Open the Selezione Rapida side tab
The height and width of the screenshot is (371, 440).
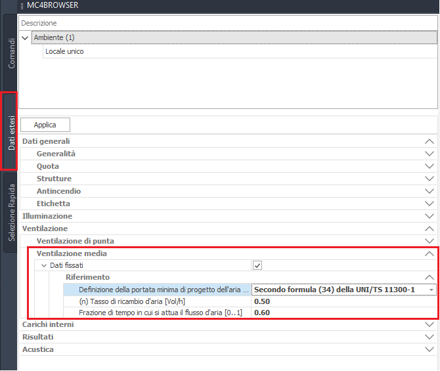[11, 213]
